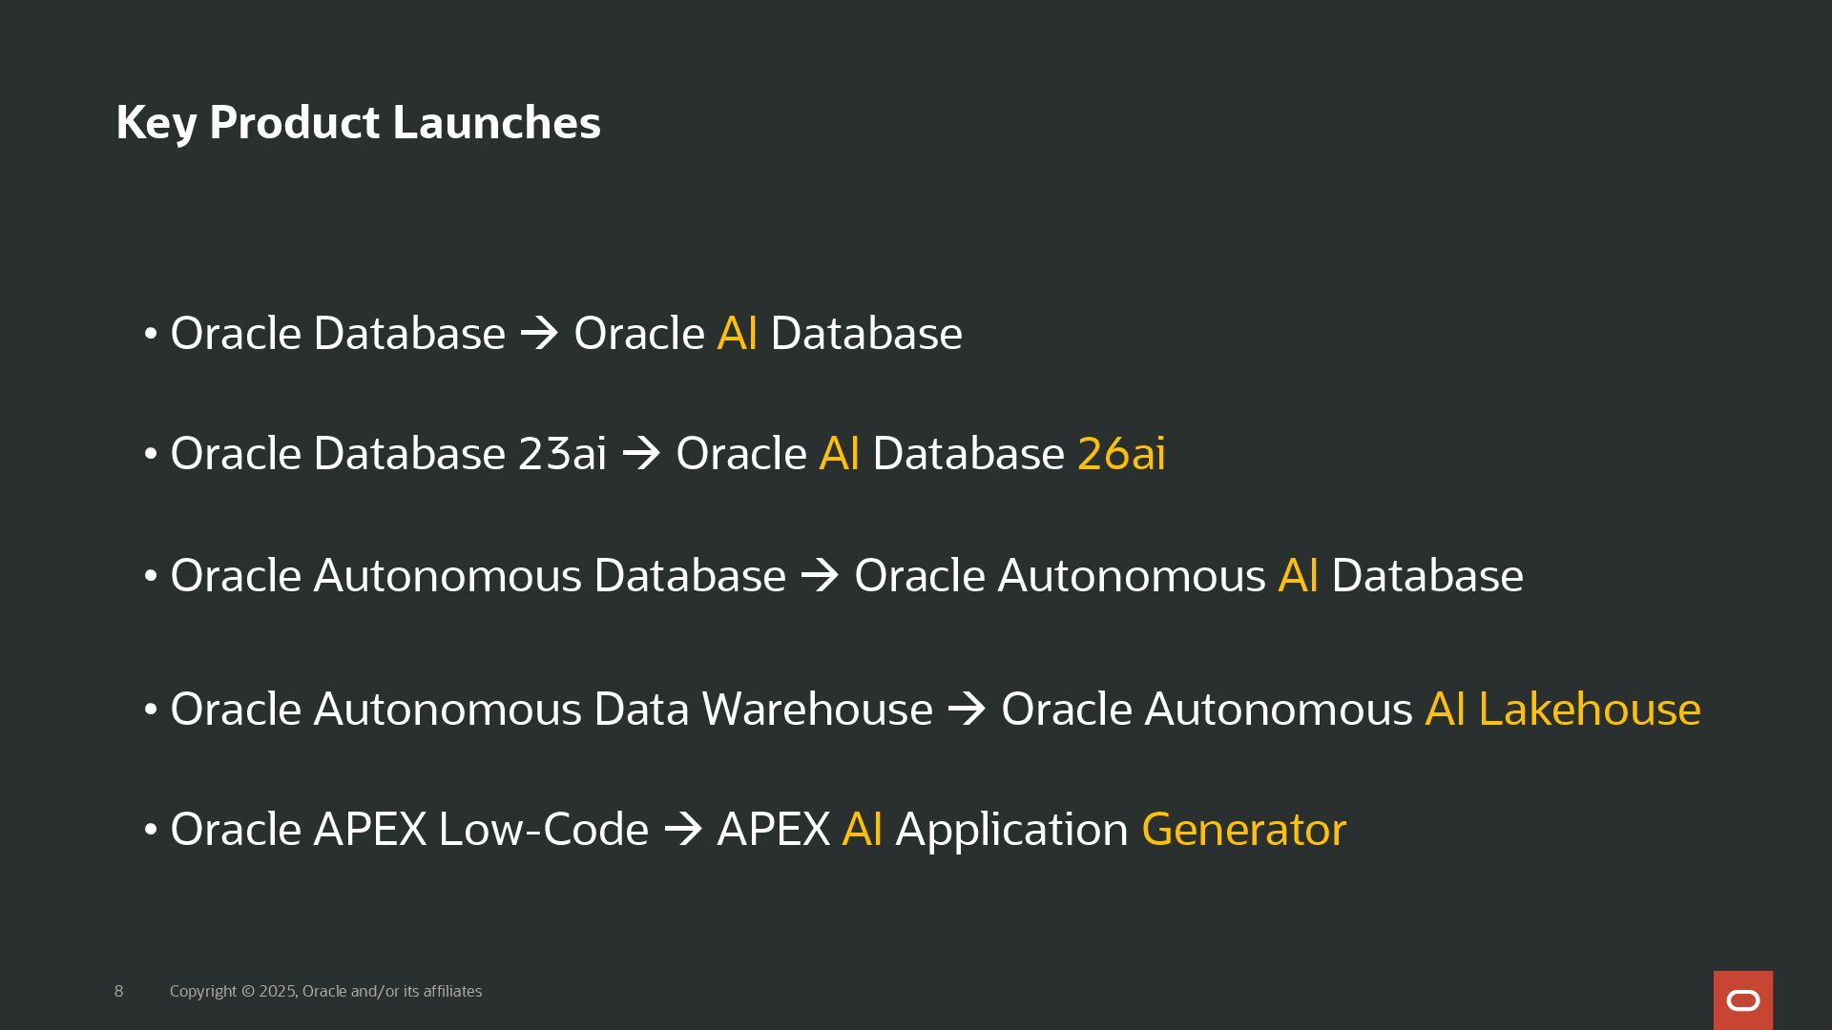Click the word "Application" in the last bullet
Screen dimensions: 1832x1030
(1011, 830)
